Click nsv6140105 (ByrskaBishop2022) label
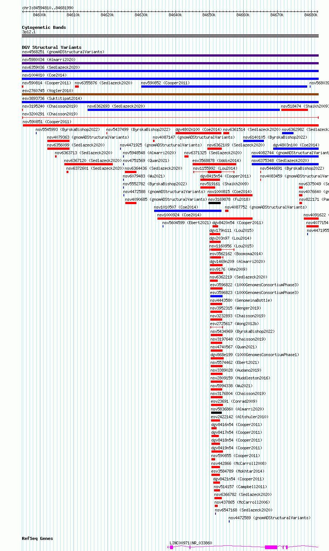The width and height of the screenshot is (329, 551). pyautogui.click(x=275, y=137)
